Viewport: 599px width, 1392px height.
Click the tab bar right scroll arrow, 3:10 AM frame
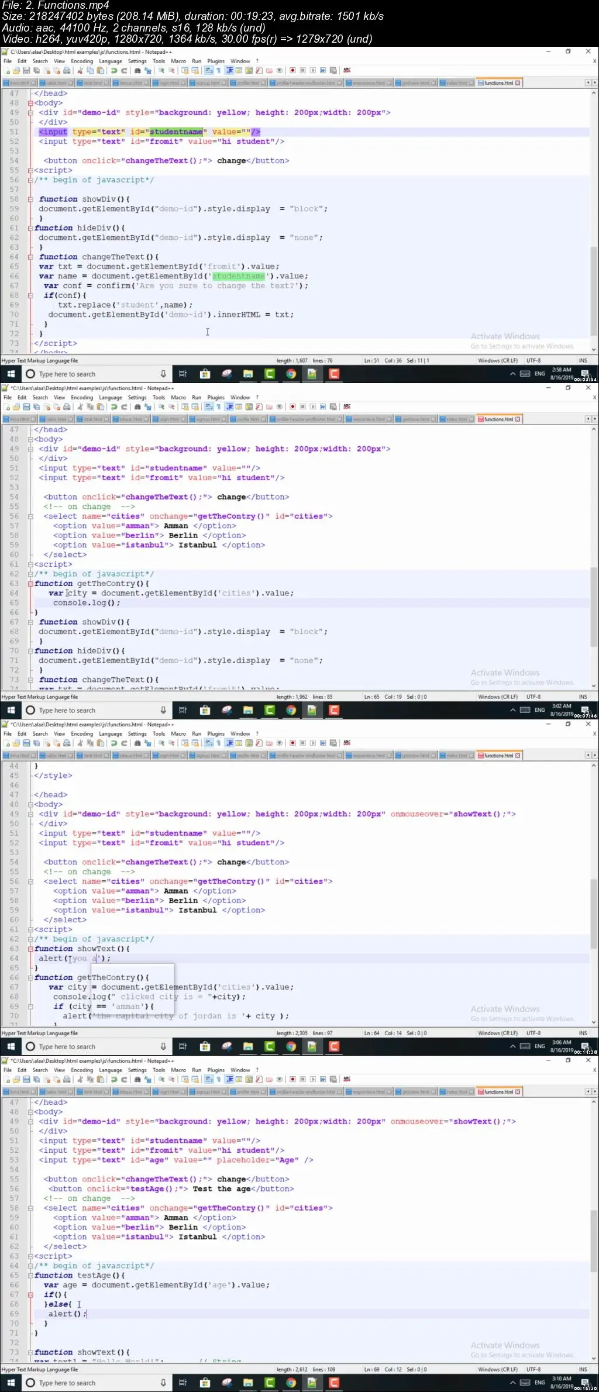(595, 1092)
